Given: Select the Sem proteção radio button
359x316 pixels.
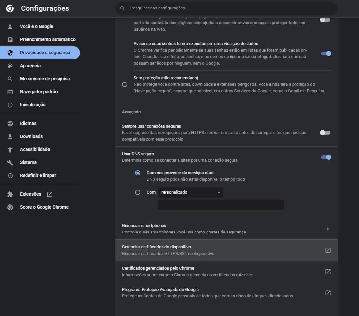Looking at the screenshot, I should pyautogui.click(x=125, y=84).
